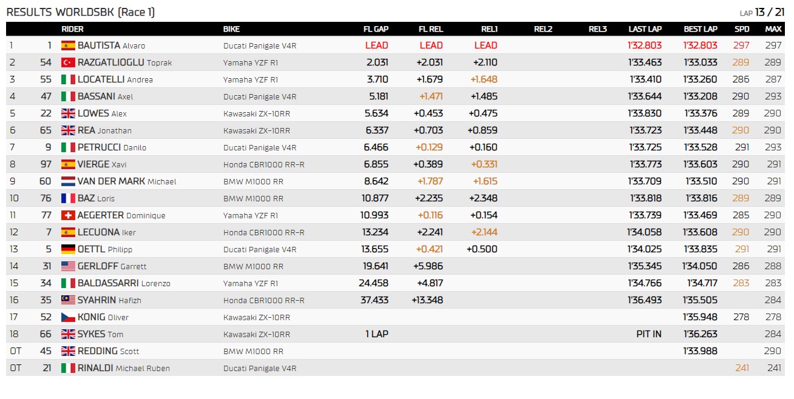794x399 pixels.
Task: Click the UK flag beside REA
Action: (68, 130)
